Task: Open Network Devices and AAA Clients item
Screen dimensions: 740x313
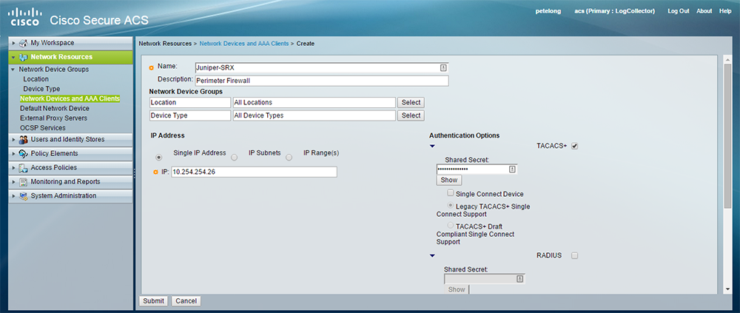Action: [70, 98]
